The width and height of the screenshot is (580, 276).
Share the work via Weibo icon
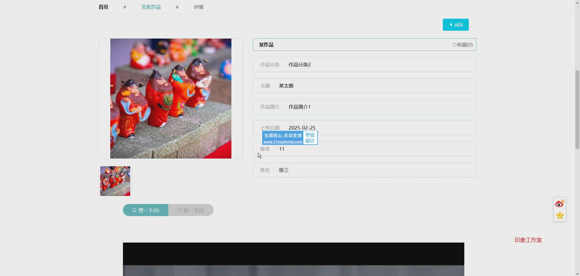[x=559, y=204]
